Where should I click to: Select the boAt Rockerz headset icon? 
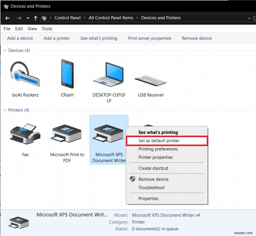pos(25,74)
